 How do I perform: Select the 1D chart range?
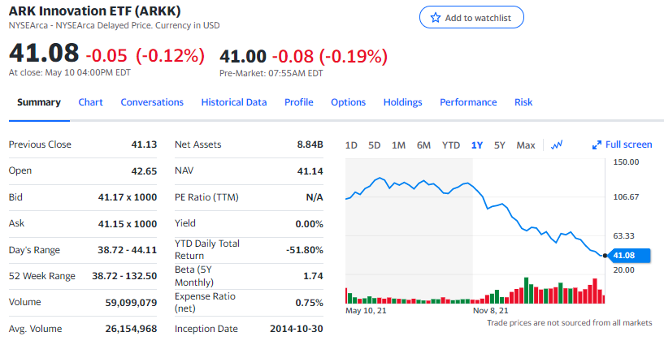351,145
